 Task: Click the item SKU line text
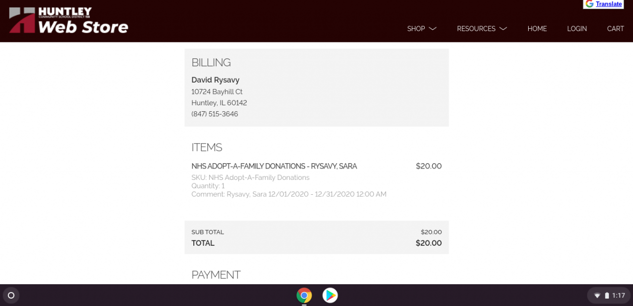pyautogui.click(x=250, y=177)
